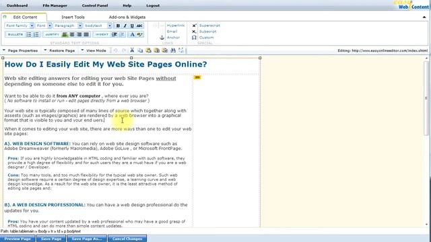Click the Subscript icon
431x242 pixels.
click(194, 32)
